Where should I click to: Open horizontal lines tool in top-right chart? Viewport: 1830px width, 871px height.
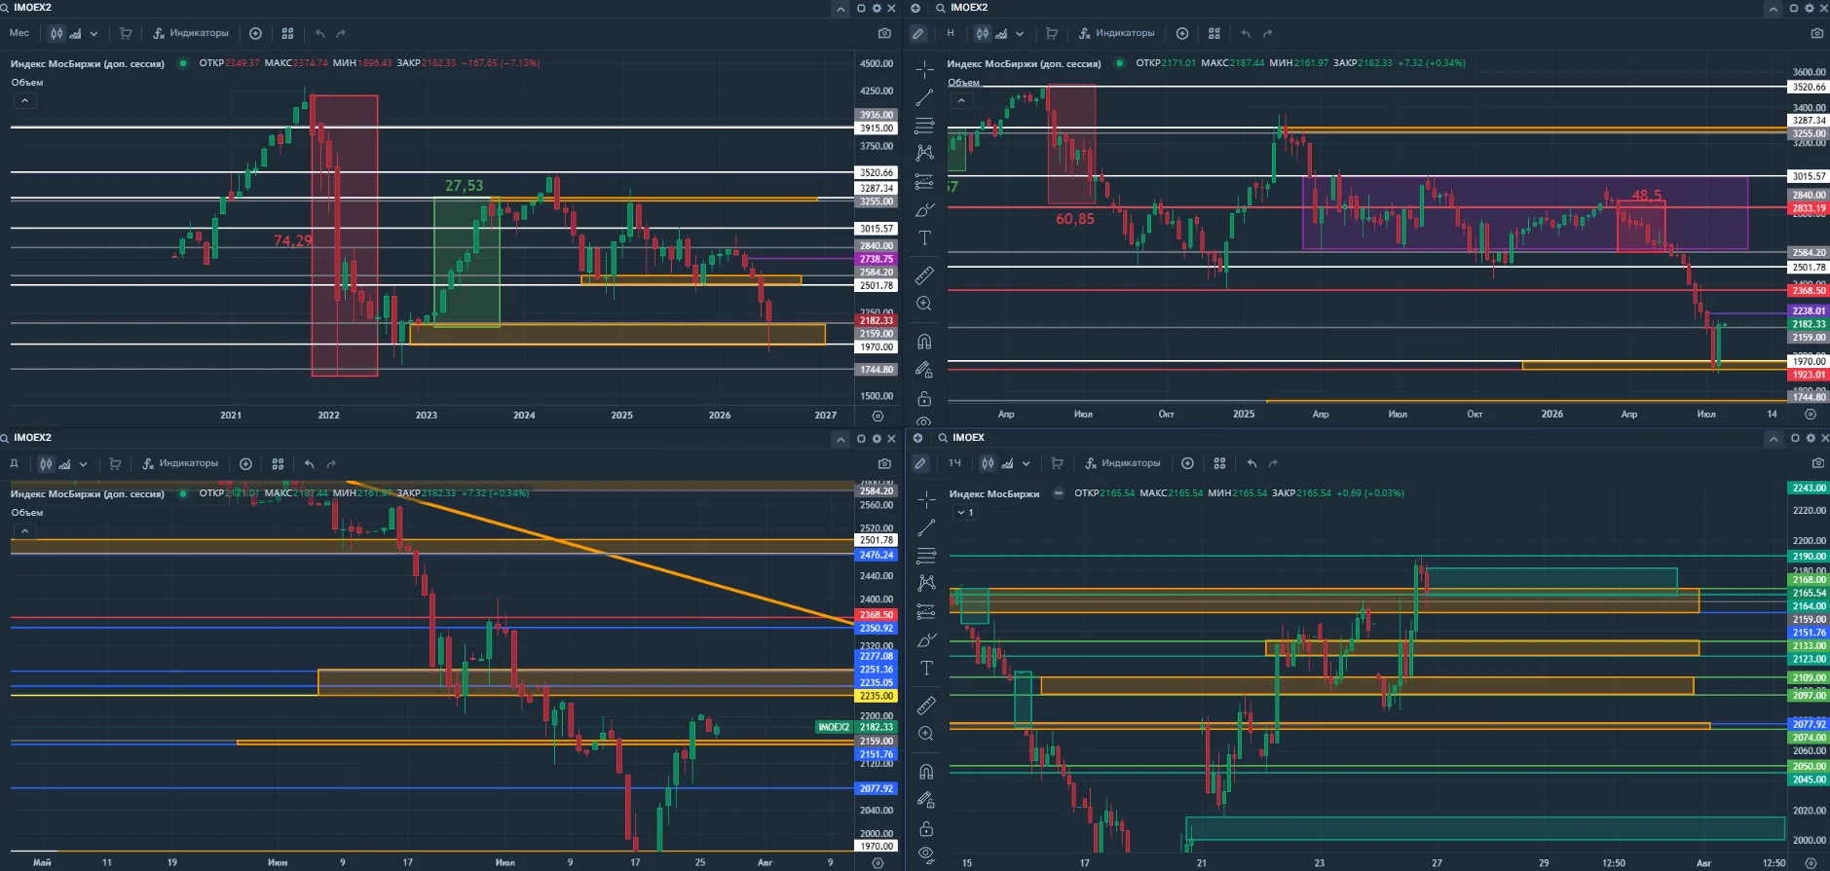(925, 126)
